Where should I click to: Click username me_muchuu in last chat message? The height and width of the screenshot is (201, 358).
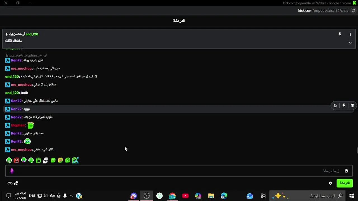pos(21,150)
